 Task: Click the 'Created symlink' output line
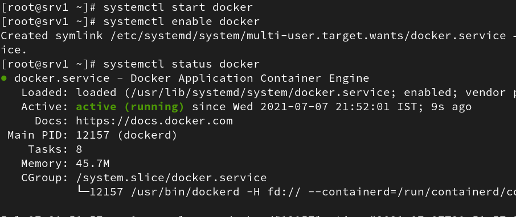(258, 36)
